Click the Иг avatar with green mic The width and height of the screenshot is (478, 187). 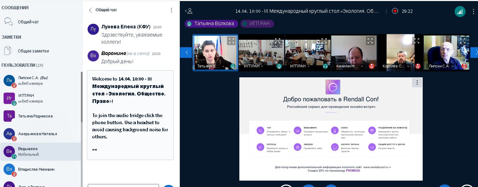9,98
